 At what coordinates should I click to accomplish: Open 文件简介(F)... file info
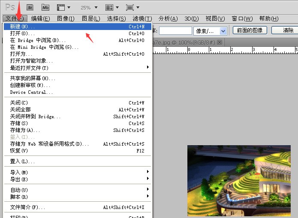tap(78, 207)
